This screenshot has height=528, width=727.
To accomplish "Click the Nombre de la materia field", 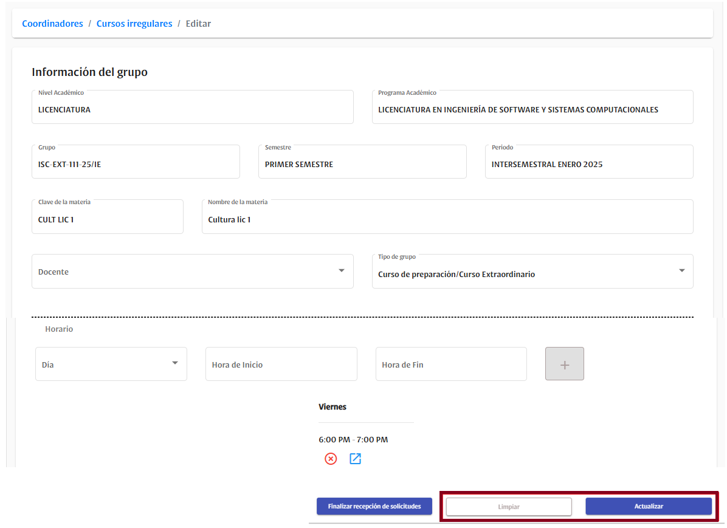I will coord(447,216).
